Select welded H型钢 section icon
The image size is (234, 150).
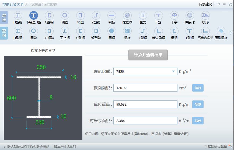point(18,15)
